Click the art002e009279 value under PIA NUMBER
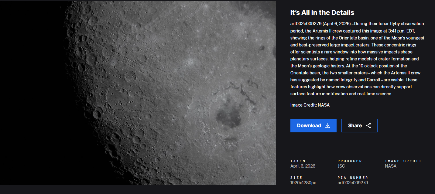 pos(353,183)
